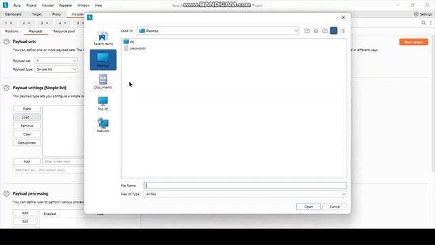
Task: Switch to the Resource pool sub-tab
Action: point(64,31)
